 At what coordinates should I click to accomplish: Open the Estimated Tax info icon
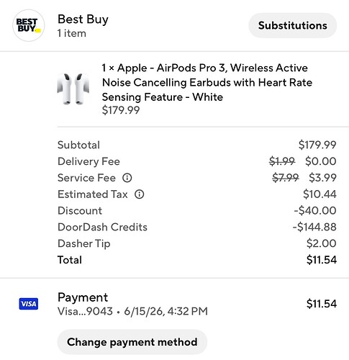(140, 194)
